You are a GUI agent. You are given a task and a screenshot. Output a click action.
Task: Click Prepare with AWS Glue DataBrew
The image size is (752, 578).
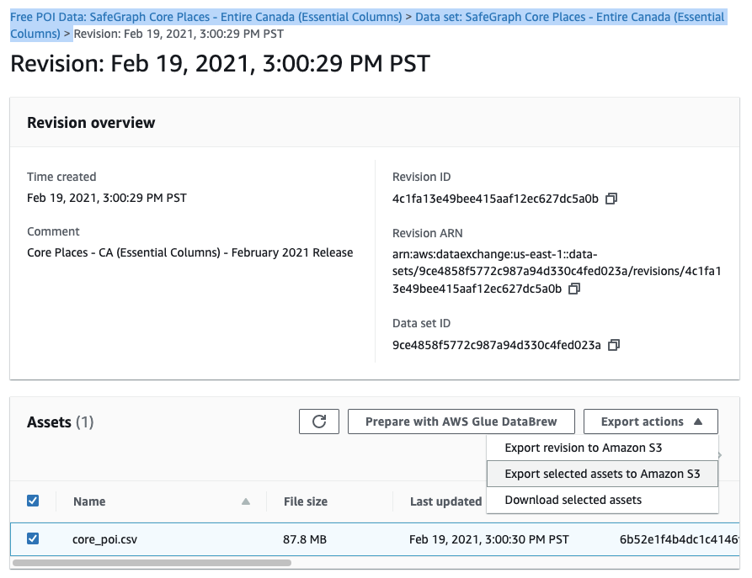(x=464, y=422)
